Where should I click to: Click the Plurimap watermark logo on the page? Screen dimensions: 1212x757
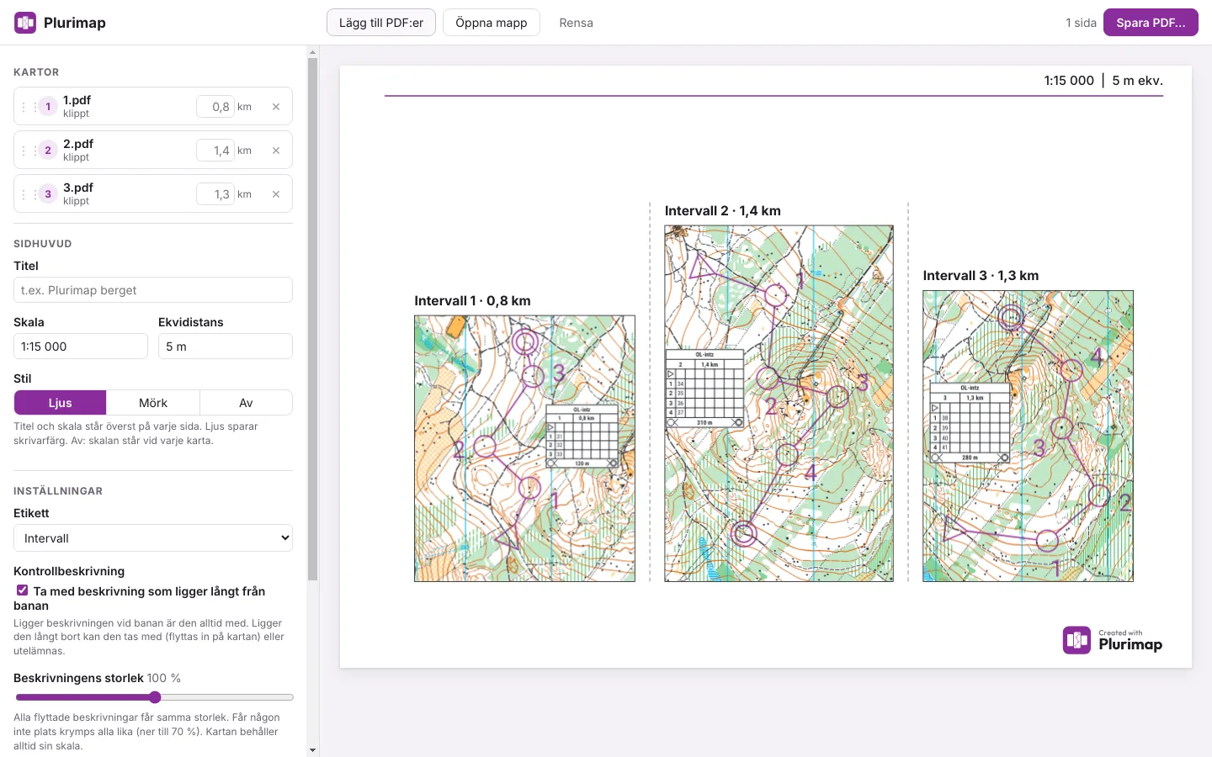pos(1113,640)
